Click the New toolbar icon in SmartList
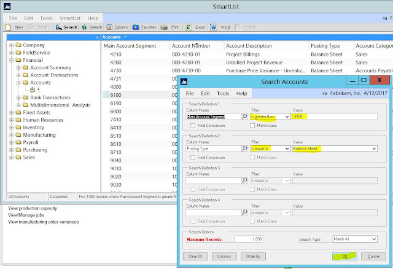 point(8,27)
